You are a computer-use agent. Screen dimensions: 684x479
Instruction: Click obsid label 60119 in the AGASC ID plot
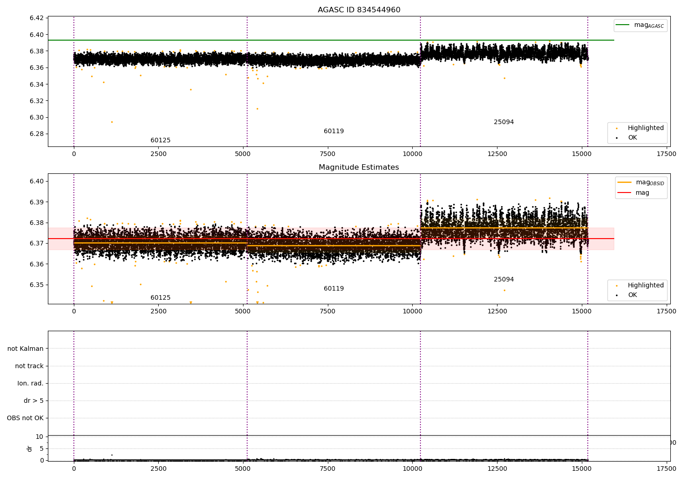[x=334, y=131]
